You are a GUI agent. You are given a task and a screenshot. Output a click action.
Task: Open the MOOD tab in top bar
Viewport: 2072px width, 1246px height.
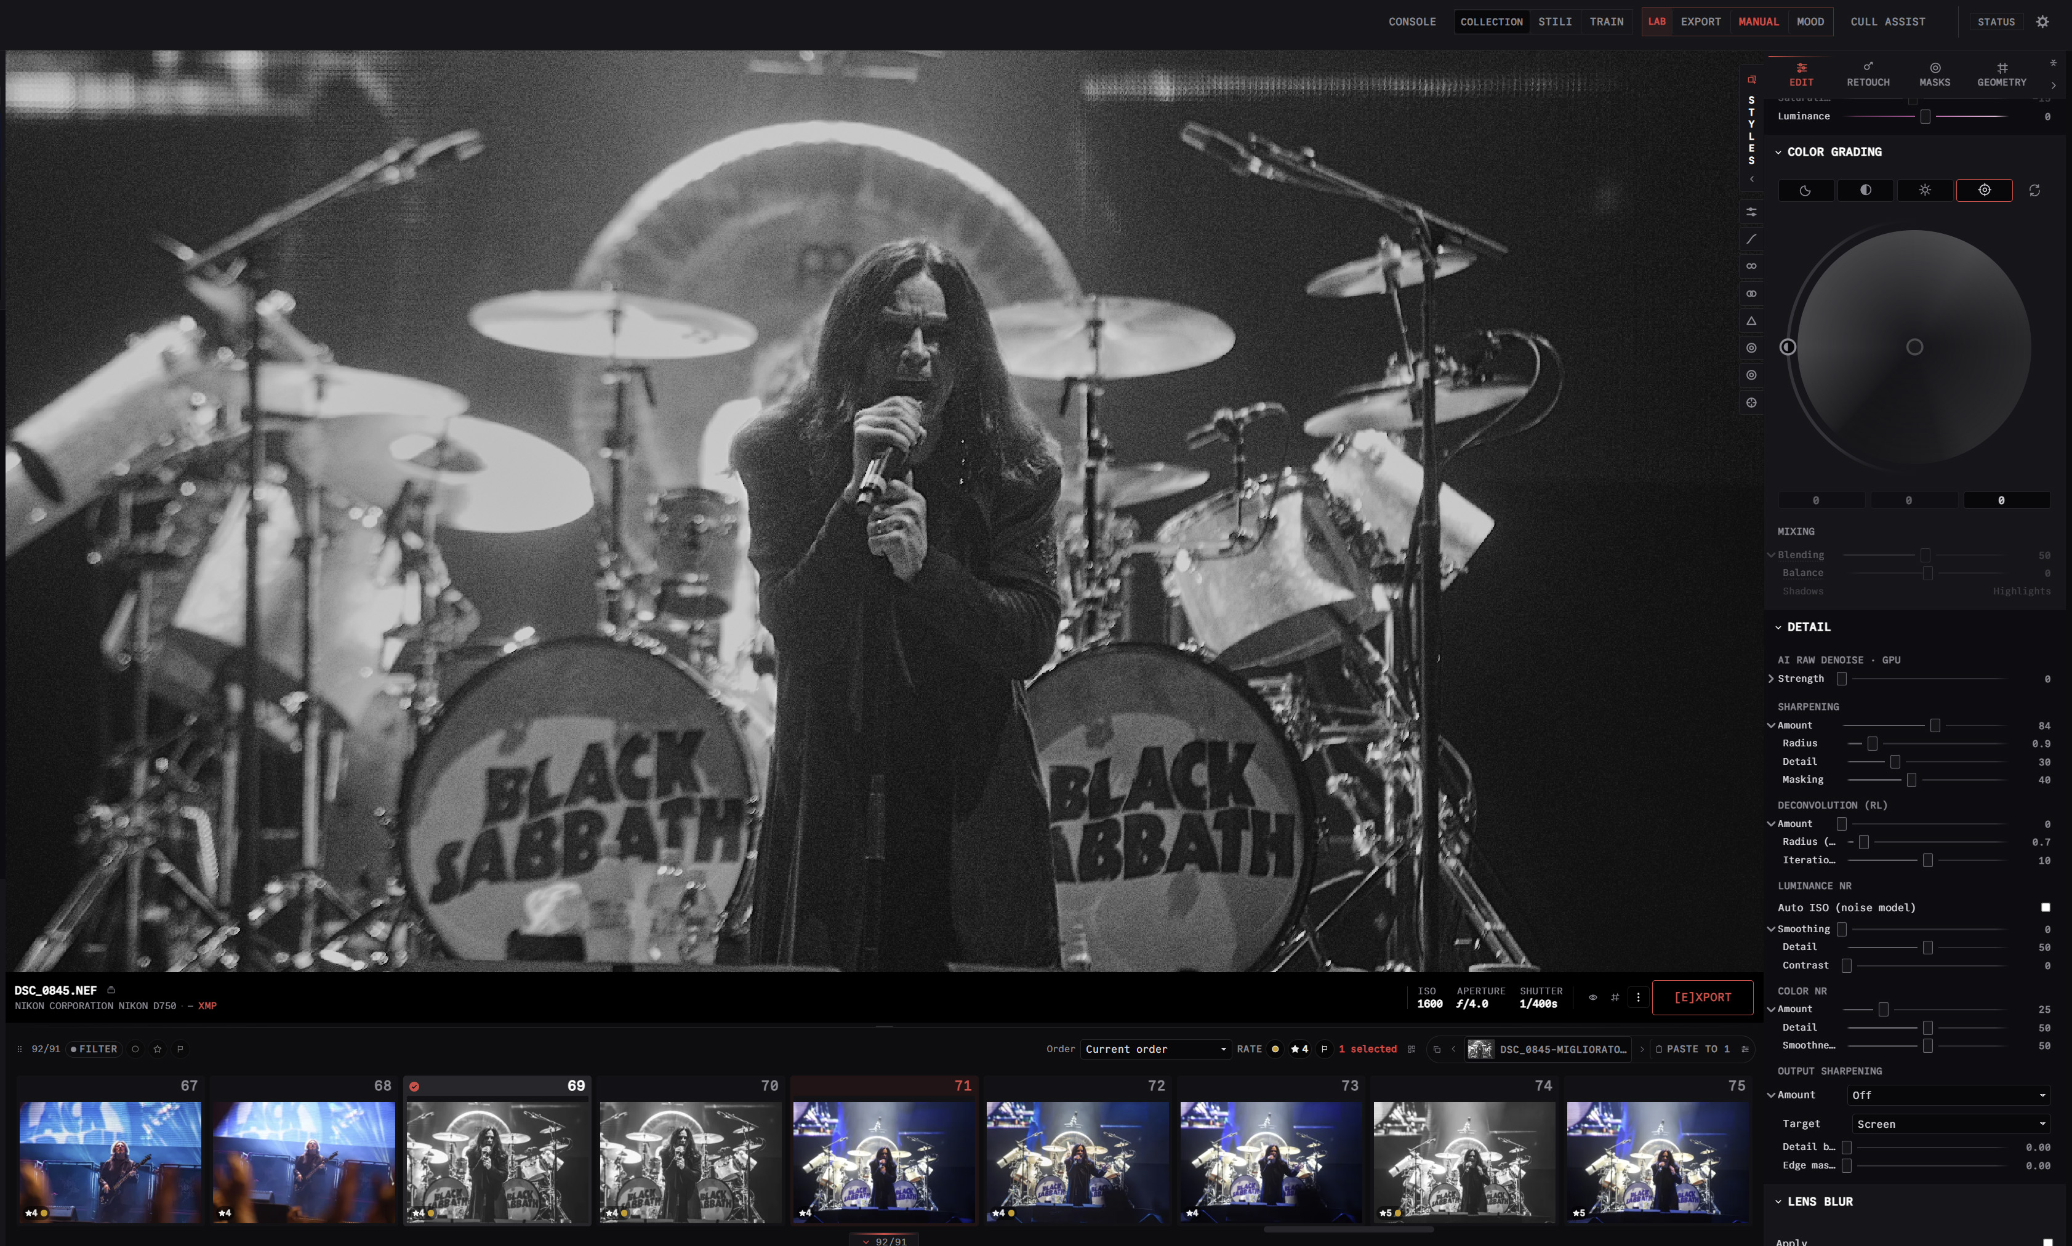tap(1810, 22)
